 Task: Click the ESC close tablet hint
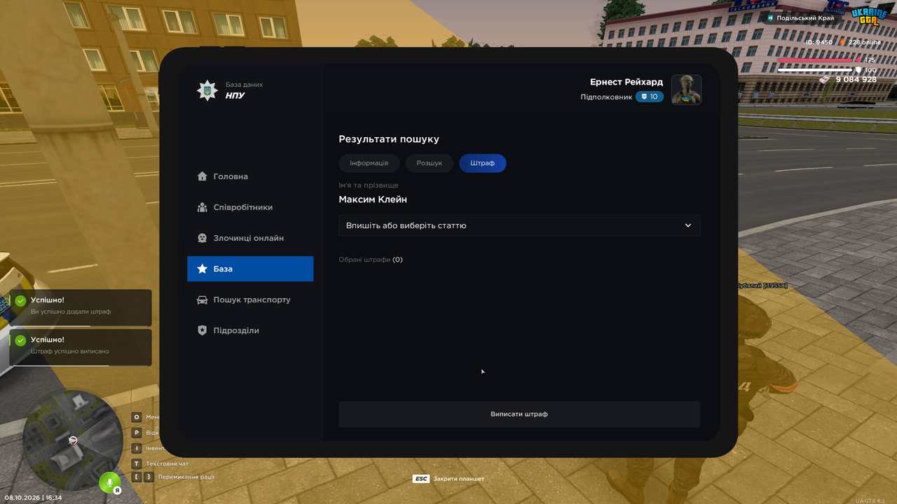(448, 479)
